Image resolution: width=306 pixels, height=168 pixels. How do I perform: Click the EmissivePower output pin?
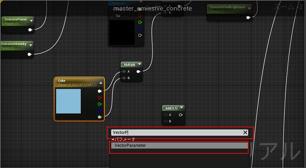30,30
